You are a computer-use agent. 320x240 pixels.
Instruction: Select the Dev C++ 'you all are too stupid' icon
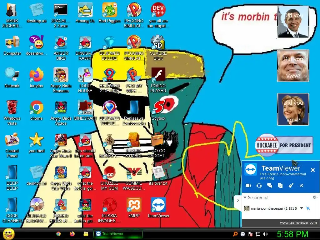click(x=158, y=15)
